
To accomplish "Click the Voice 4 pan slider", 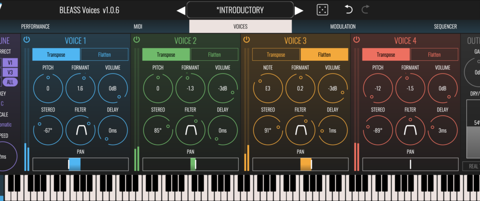I will point(410,164).
